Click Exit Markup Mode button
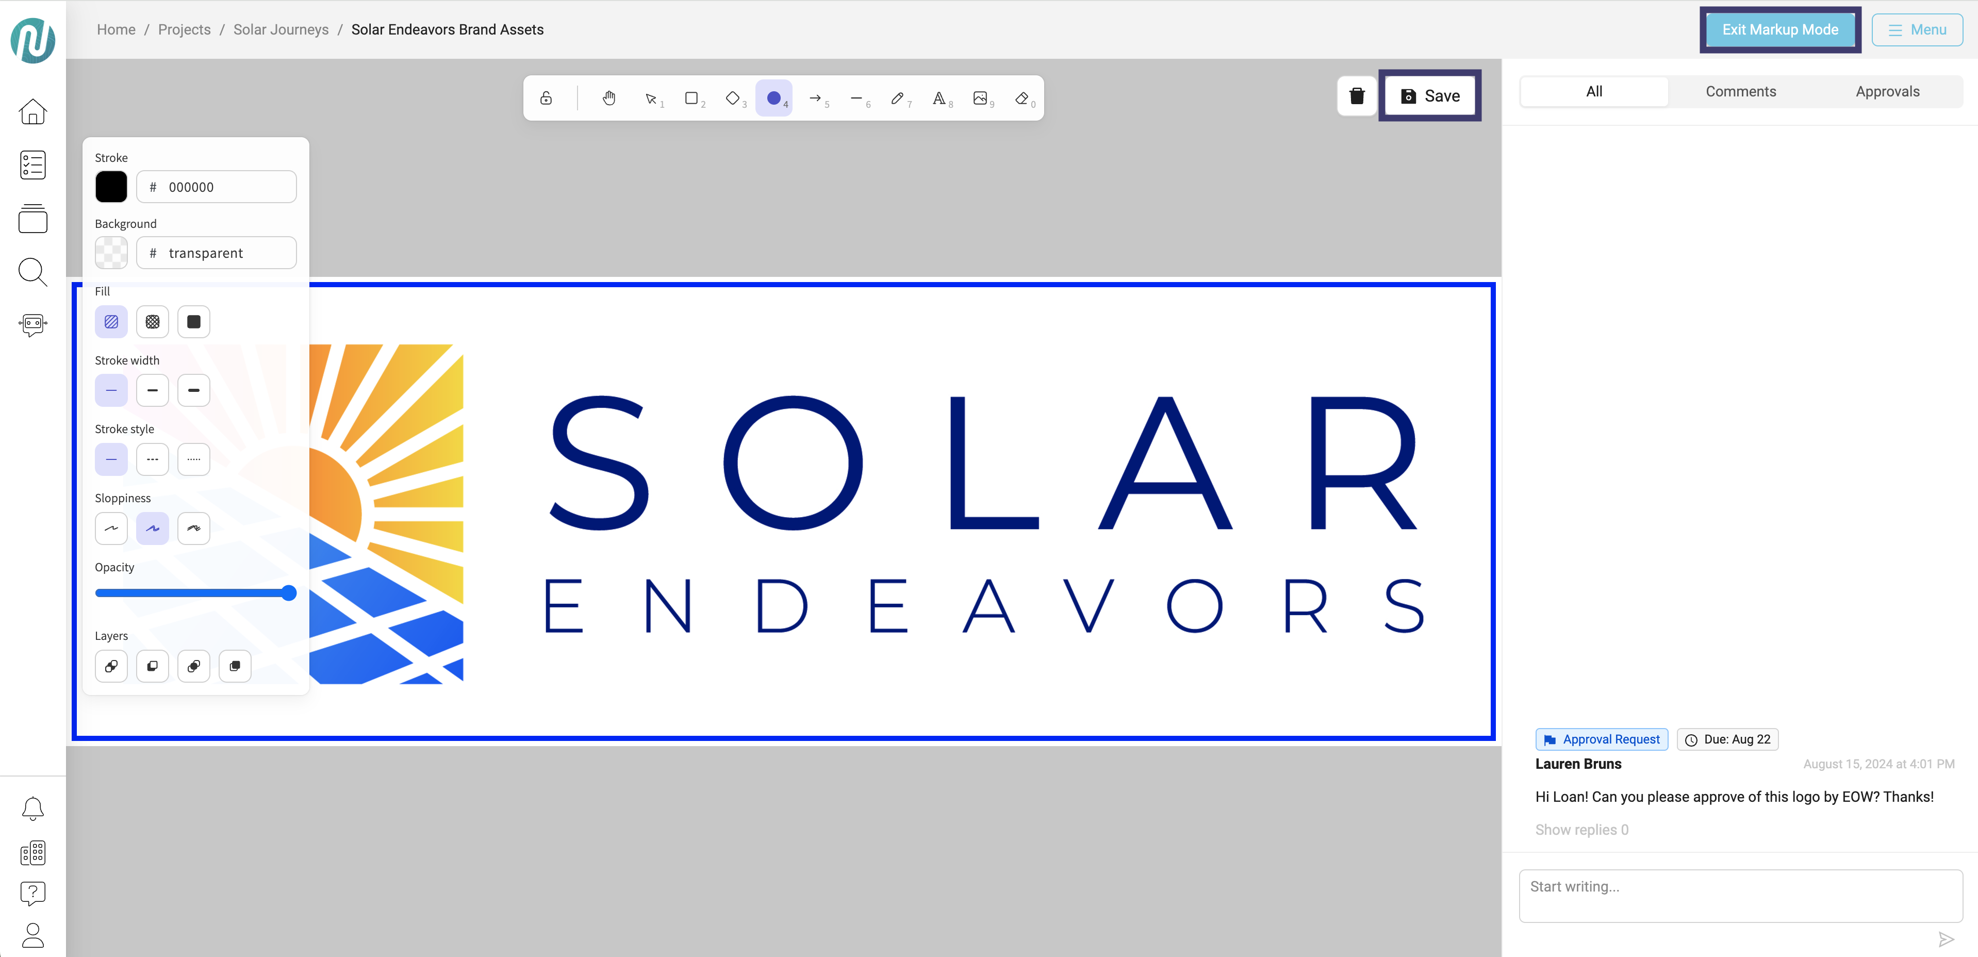The image size is (1978, 957). point(1779,29)
